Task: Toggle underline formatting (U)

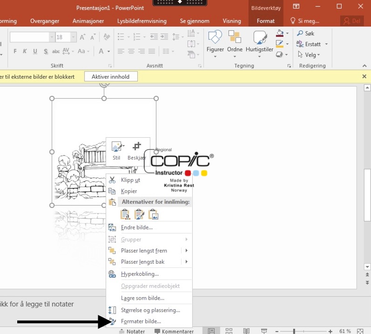Action: coord(35,51)
